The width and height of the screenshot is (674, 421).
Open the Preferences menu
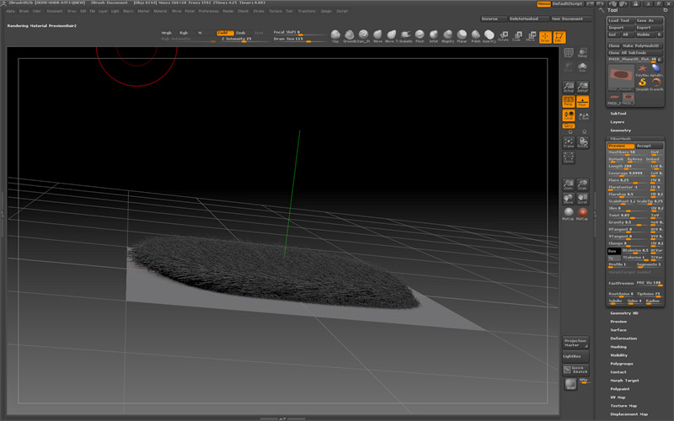pos(208,11)
